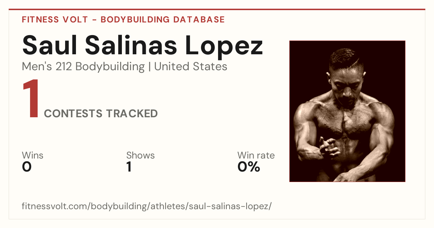This screenshot has height=228, width=434.
Task: Click the athlete photo thumbnail
Action: click(347, 111)
